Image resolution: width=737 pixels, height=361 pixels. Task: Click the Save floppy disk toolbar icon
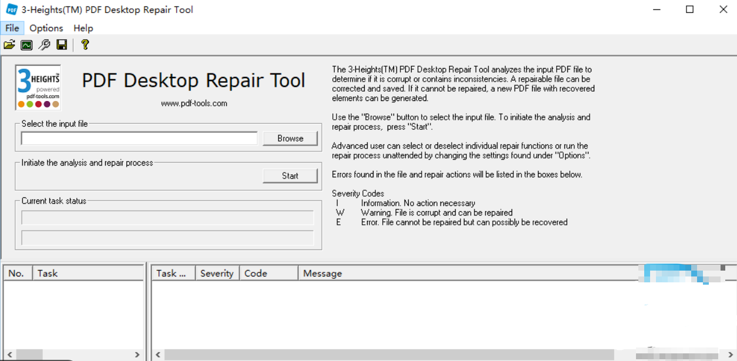(x=62, y=45)
